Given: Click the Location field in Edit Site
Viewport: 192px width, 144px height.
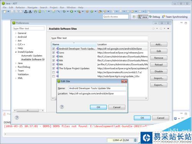Looking at the screenshot, I should click(x=98, y=94).
